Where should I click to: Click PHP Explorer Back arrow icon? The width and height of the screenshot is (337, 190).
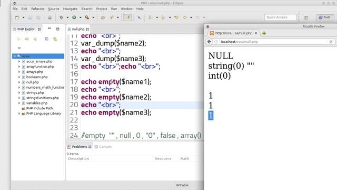[x=18, y=39]
